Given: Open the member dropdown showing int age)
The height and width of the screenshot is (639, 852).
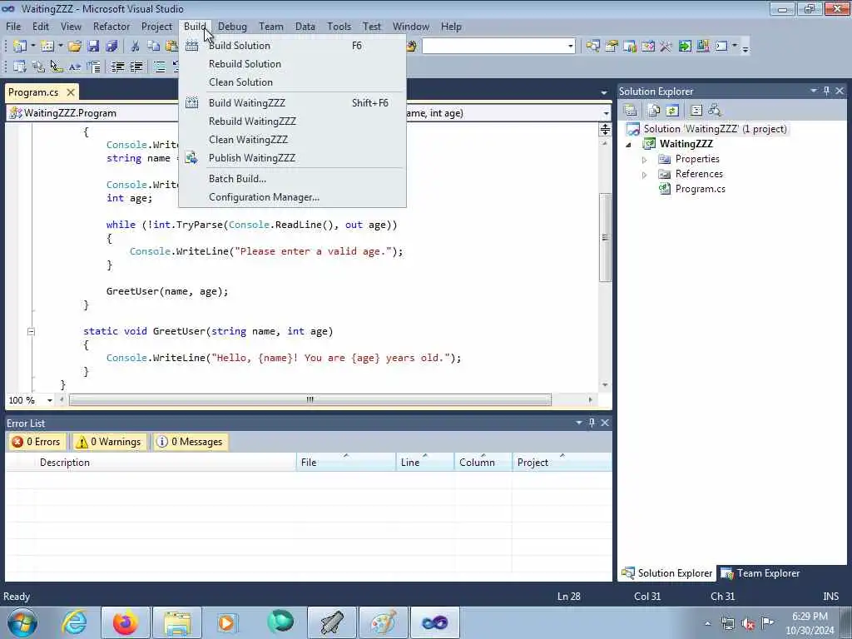Looking at the screenshot, I should (606, 113).
